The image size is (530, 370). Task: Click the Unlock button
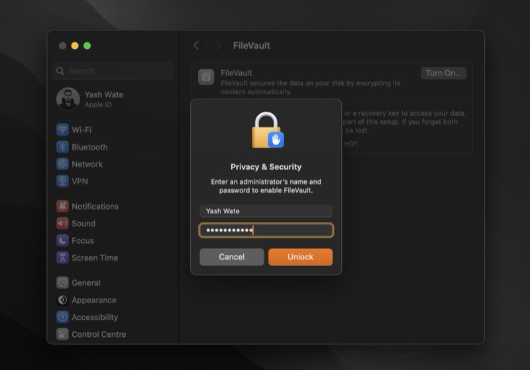(300, 257)
